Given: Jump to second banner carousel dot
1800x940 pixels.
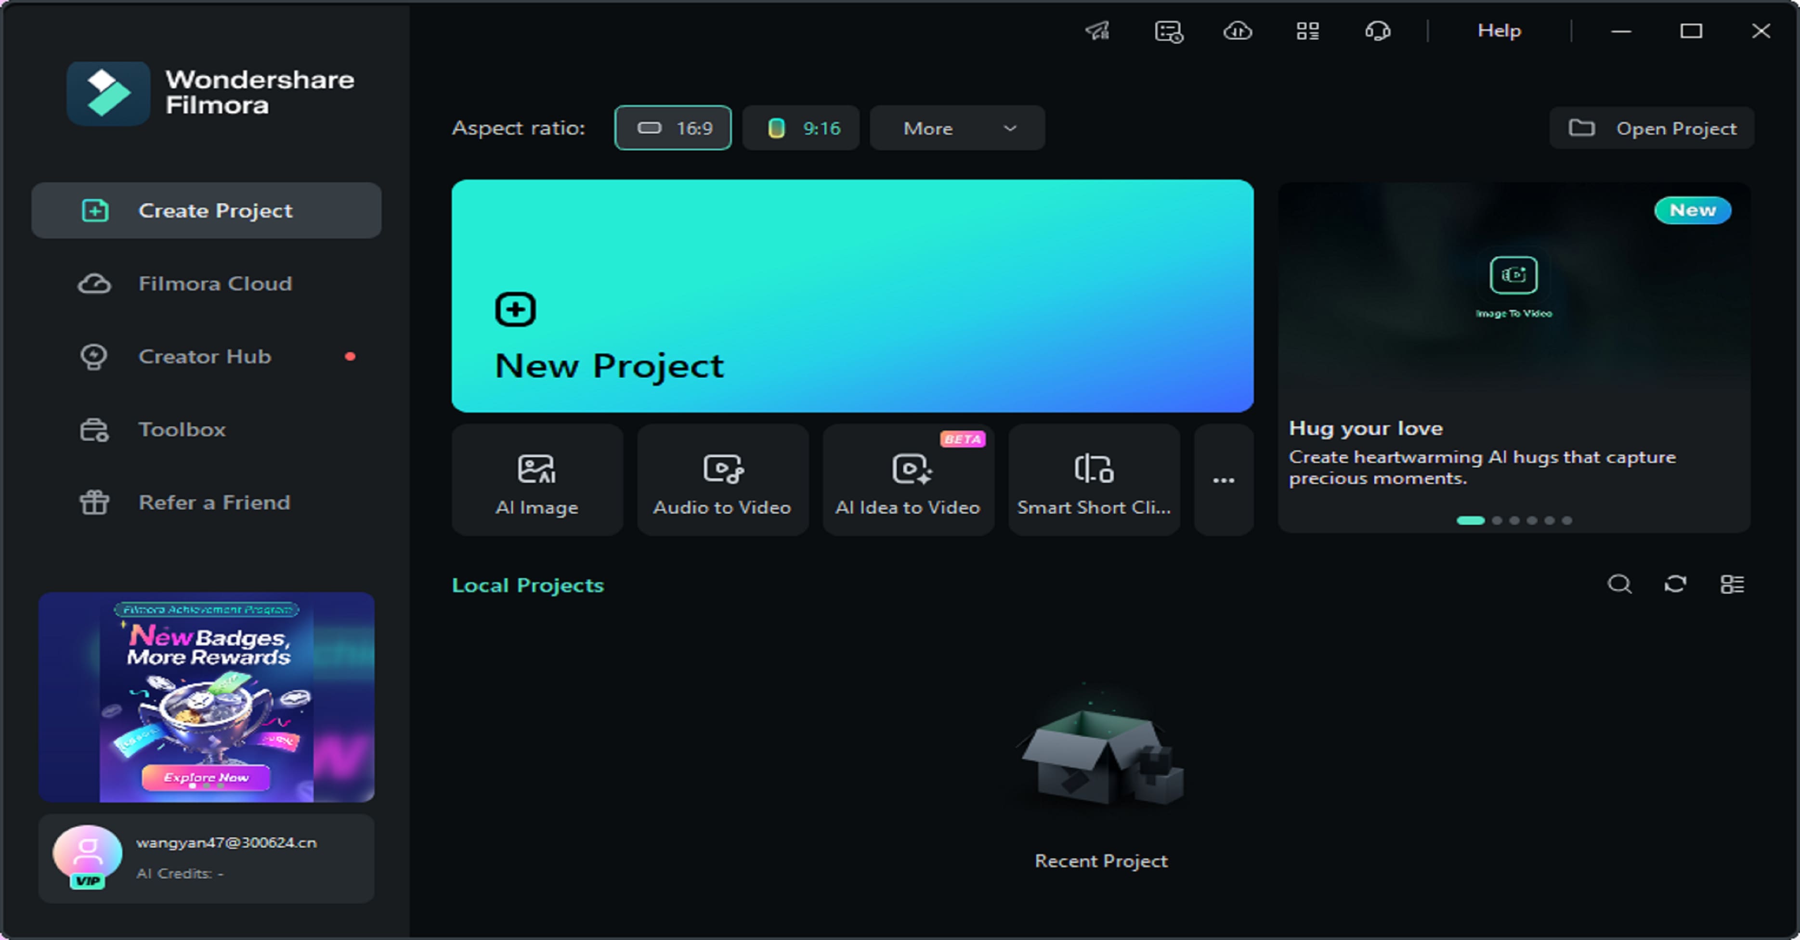Looking at the screenshot, I should pos(1497,520).
